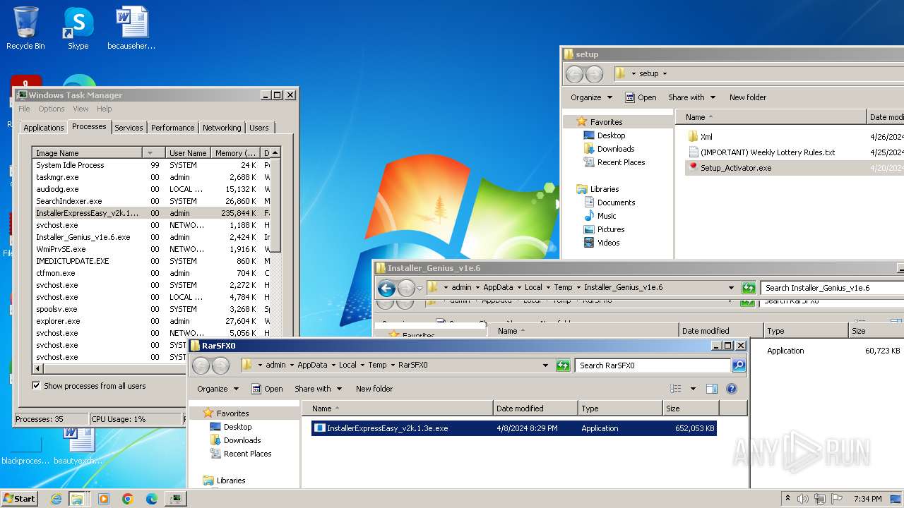Launch Google Chrome from the taskbar

tap(128, 499)
